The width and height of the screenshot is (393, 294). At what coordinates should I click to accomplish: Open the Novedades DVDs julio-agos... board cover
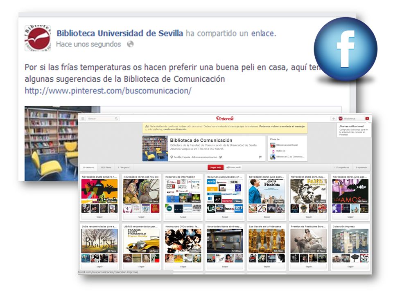(267, 191)
